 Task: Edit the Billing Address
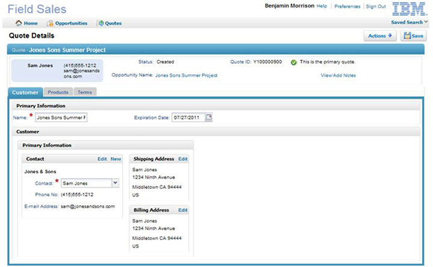click(x=183, y=211)
